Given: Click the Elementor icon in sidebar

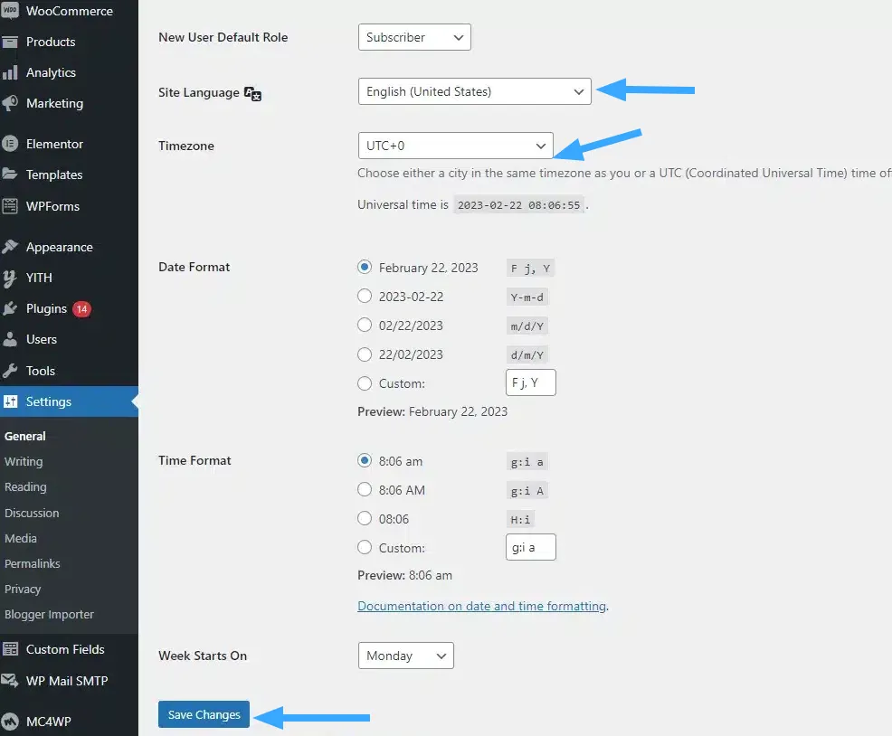Looking at the screenshot, I should pyautogui.click(x=11, y=144).
